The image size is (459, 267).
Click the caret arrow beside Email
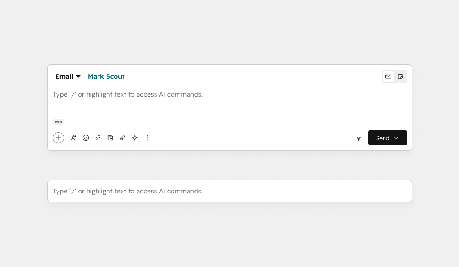[x=78, y=76]
